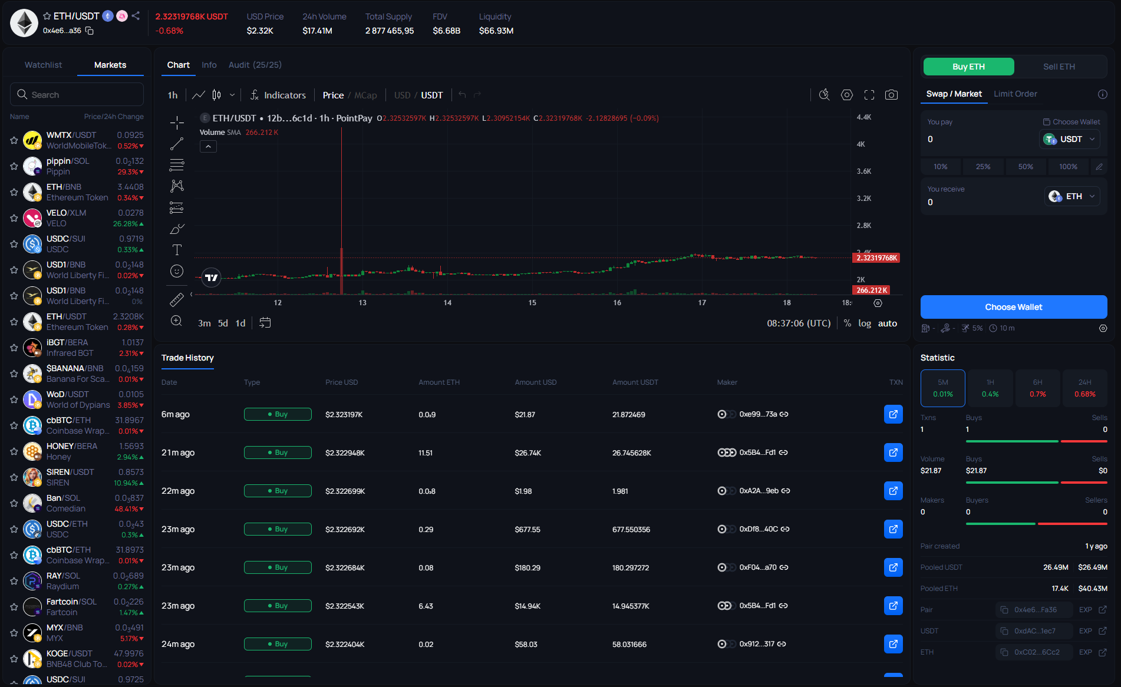Image resolution: width=1121 pixels, height=687 pixels.
Task: Select the Sell ETH button
Action: click(1059, 67)
